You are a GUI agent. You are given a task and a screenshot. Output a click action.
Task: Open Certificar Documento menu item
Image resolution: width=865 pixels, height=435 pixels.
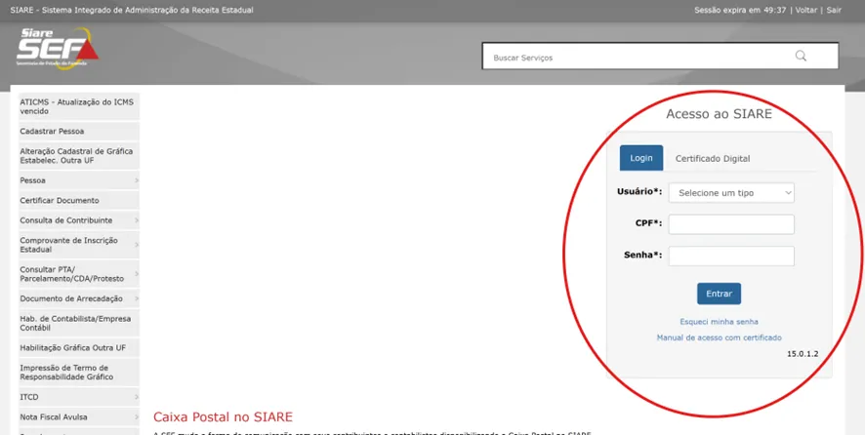click(79, 200)
